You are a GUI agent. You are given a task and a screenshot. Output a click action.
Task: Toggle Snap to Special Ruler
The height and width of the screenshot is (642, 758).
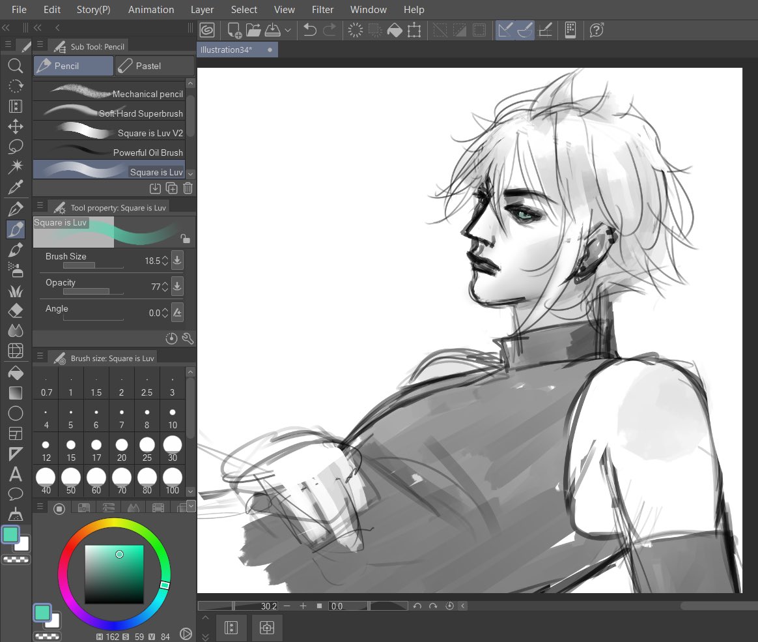(x=525, y=30)
